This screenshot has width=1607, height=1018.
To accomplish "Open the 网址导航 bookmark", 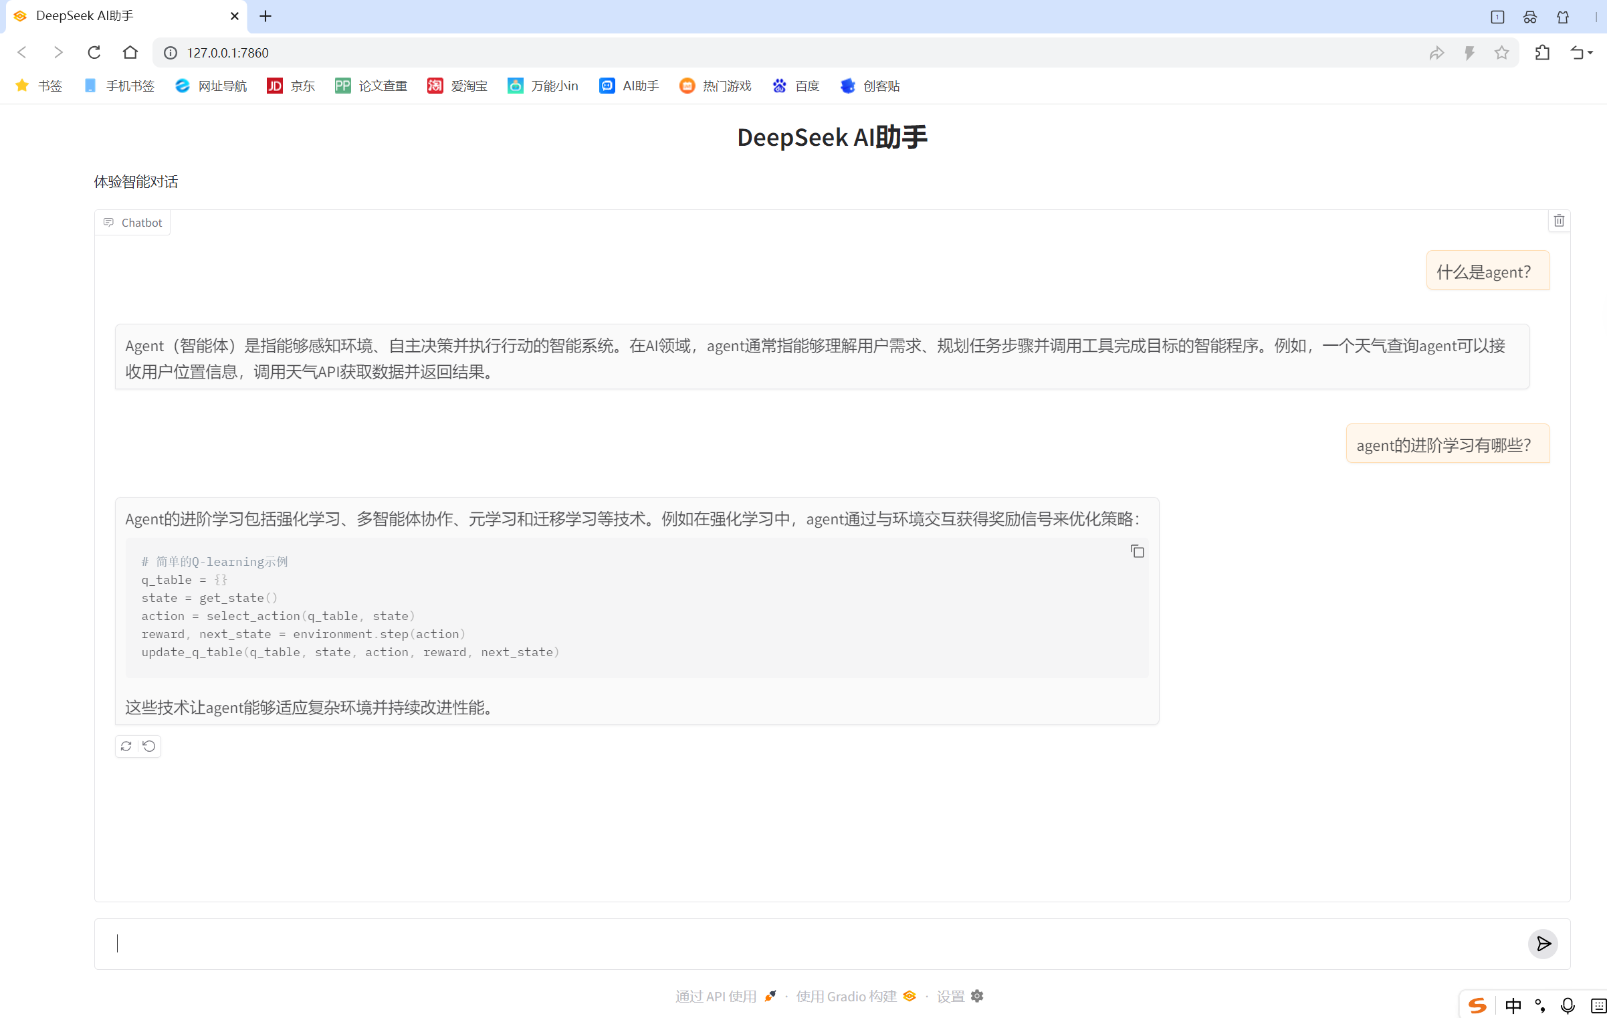I will pos(211,86).
